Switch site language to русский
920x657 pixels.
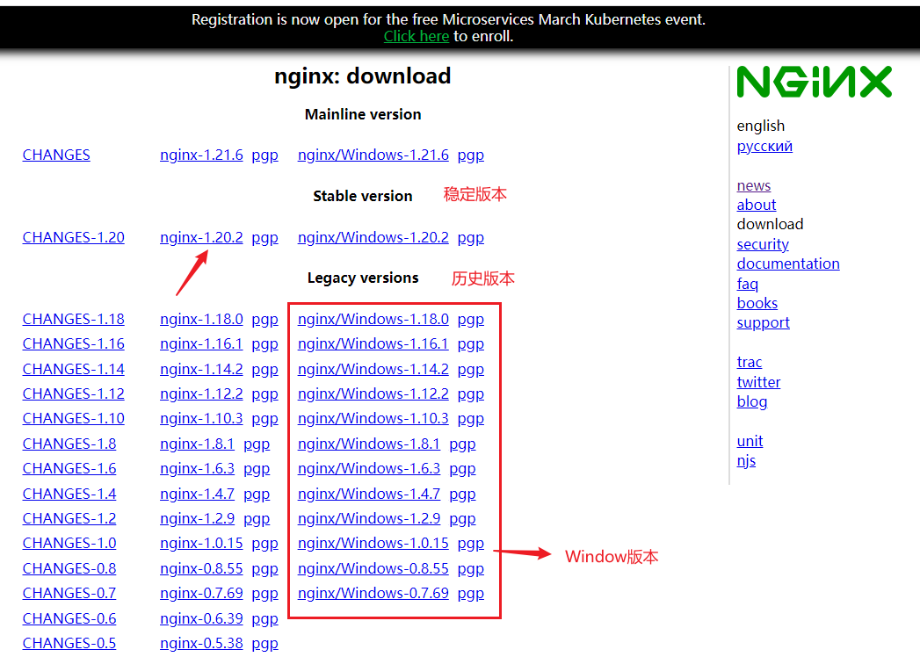tap(764, 146)
